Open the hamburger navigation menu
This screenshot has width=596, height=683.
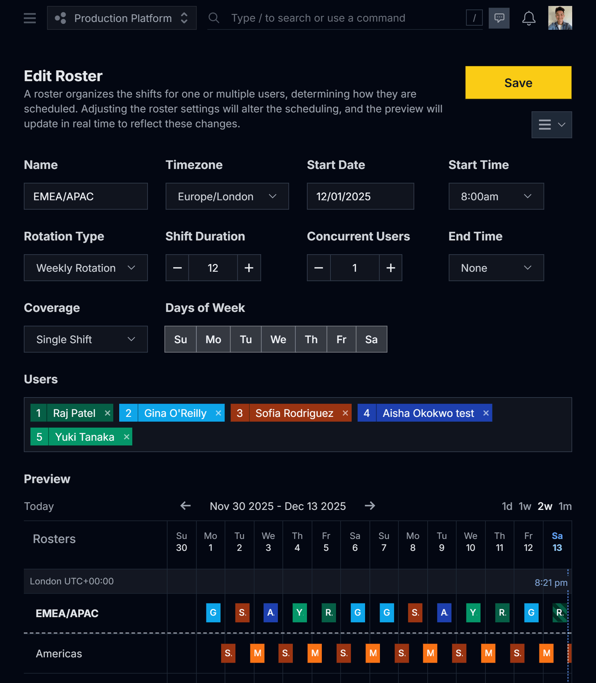(x=29, y=18)
